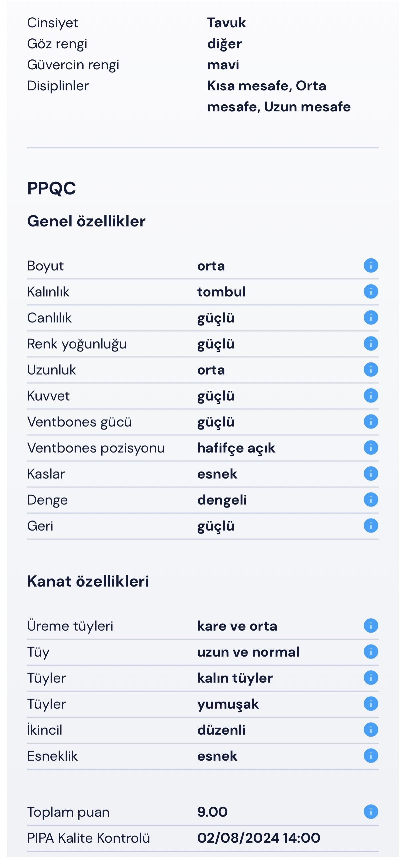The height and width of the screenshot is (857, 402).
Task: Show info for the Canlılık row
Action: 370,318
